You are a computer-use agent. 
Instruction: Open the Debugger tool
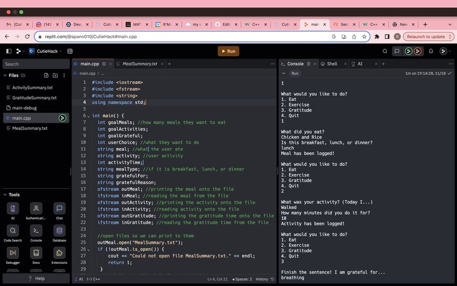pos(12,253)
